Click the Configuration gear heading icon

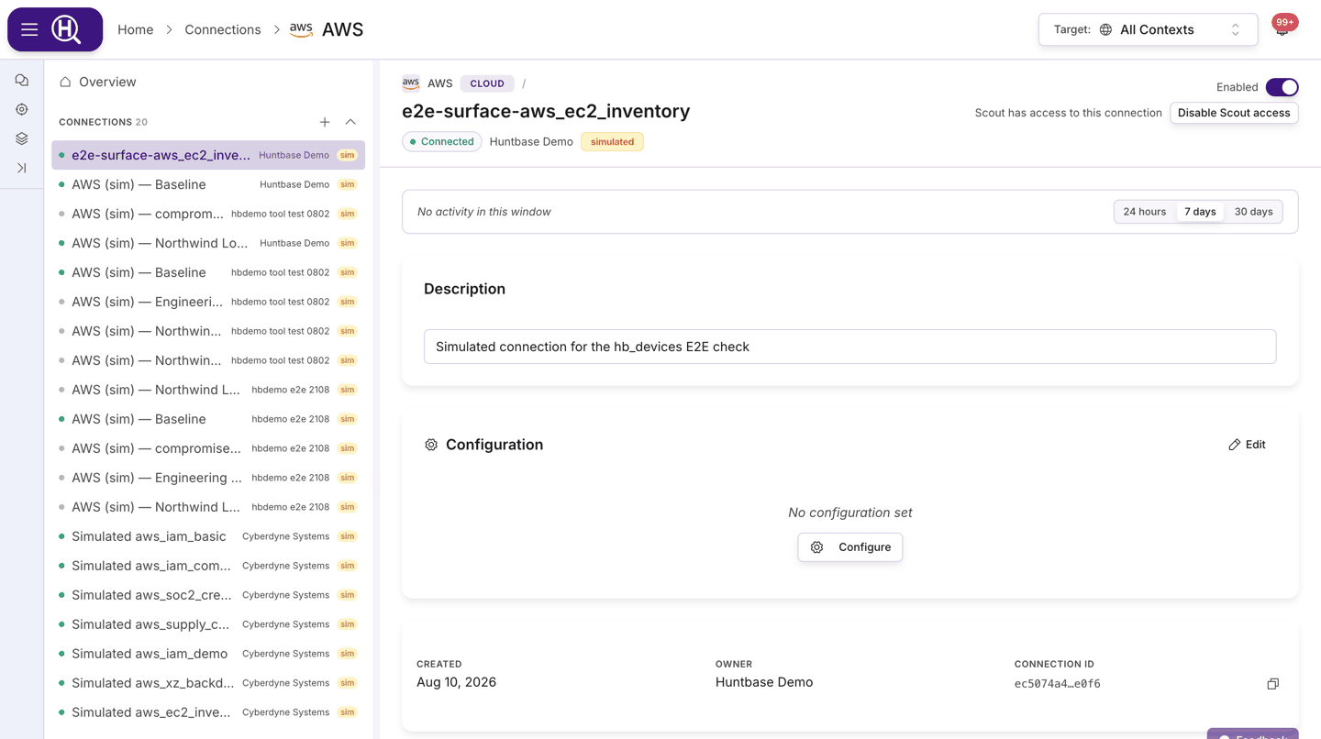[x=431, y=445]
